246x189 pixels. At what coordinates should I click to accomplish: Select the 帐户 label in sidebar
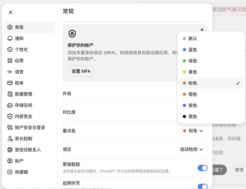pyautogui.click(x=19, y=161)
